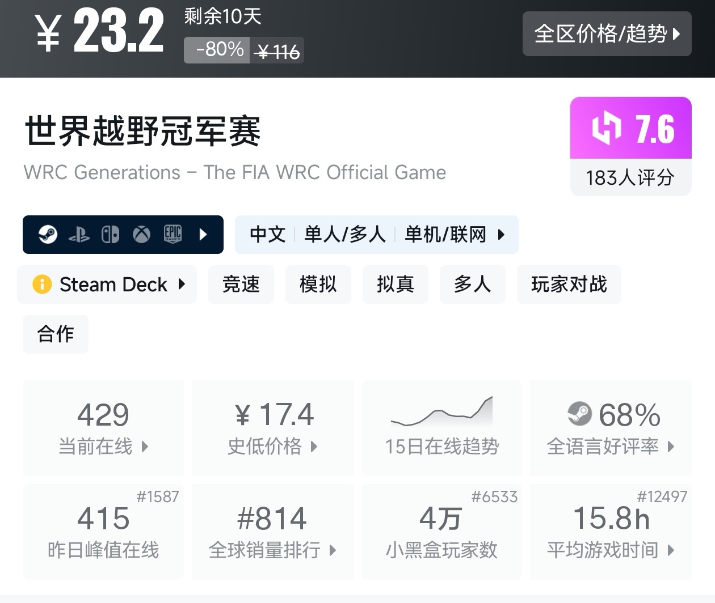Open the 全区价格/趋势 price trend button
The height and width of the screenshot is (603, 715).
(x=607, y=34)
